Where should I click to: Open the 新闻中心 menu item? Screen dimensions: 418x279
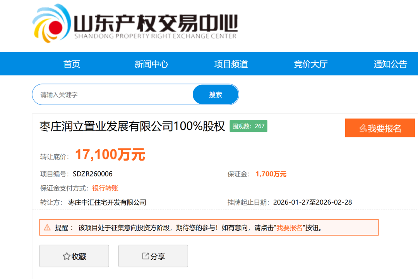pos(151,64)
